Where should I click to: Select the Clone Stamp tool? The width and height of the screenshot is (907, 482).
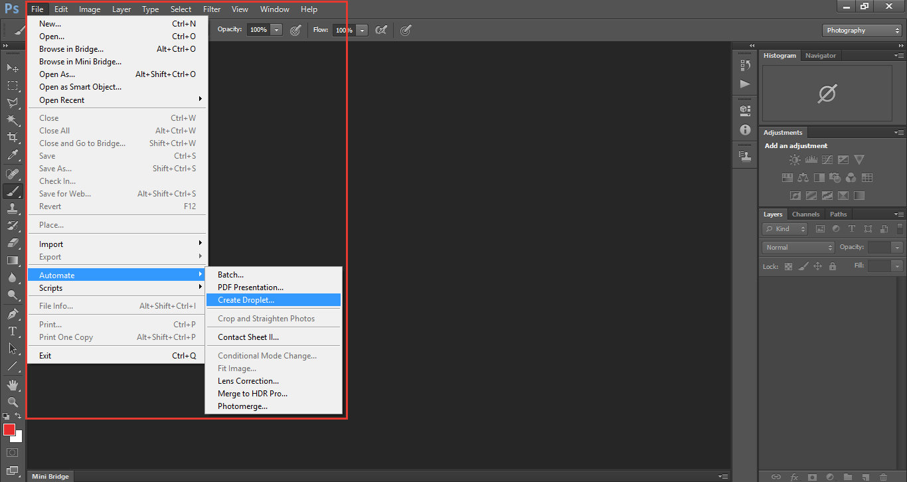13,208
